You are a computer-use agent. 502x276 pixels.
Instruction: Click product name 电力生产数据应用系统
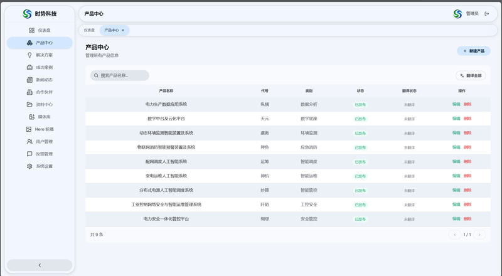[x=166, y=104]
